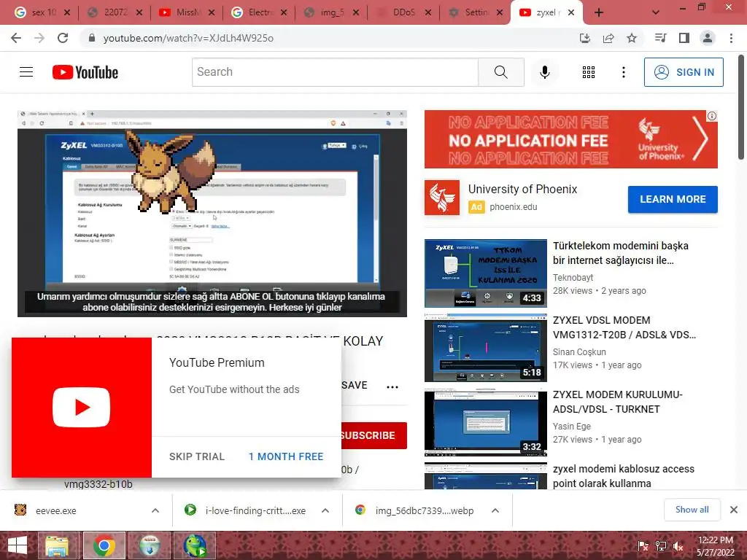
Task: Click Show all downloads button
Action: coord(692,510)
